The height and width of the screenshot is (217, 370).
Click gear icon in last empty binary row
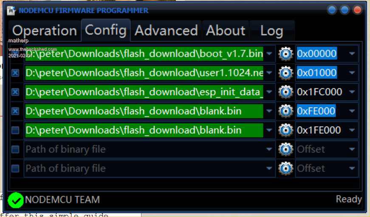click(x=285, y=169)
